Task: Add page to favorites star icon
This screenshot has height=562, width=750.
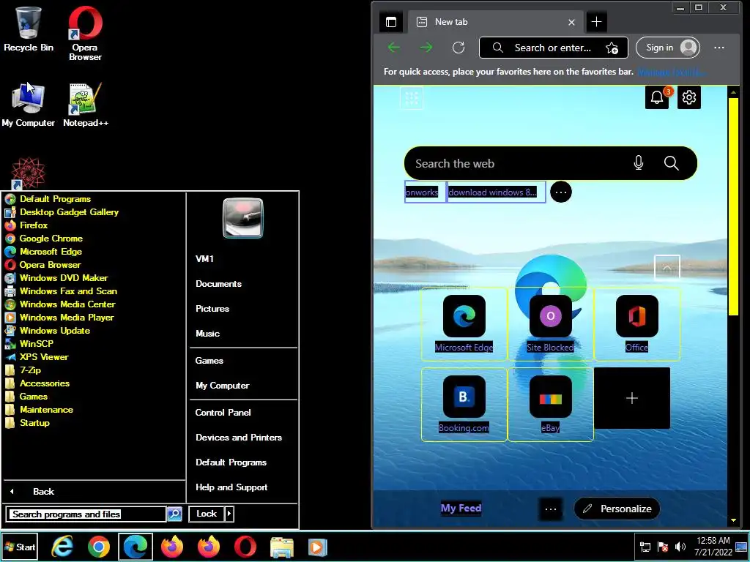Action: coord(612,48)
